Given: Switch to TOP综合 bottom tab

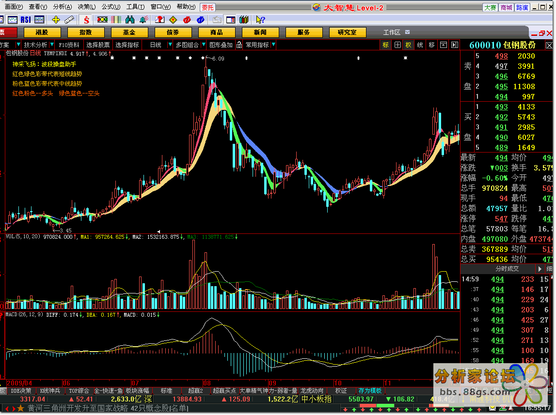Looking at the screenshot, I should coord(79,391).
